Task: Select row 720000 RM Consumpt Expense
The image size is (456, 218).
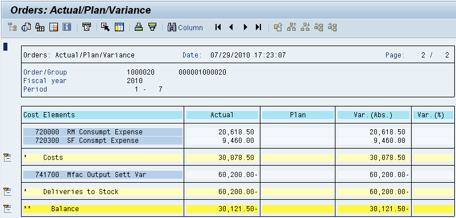Action: click(x=103, y=132)
